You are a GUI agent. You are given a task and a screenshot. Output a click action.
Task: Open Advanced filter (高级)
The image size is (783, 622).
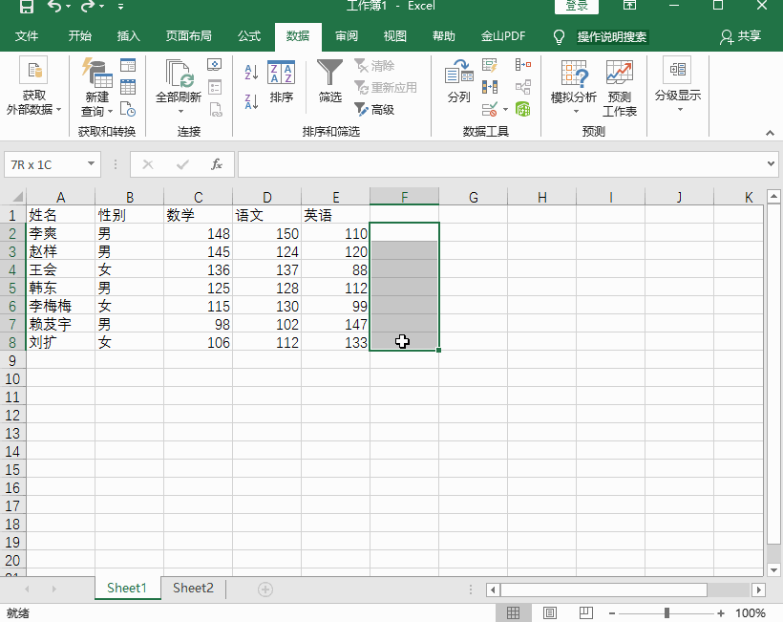click(x=374, y=110)
